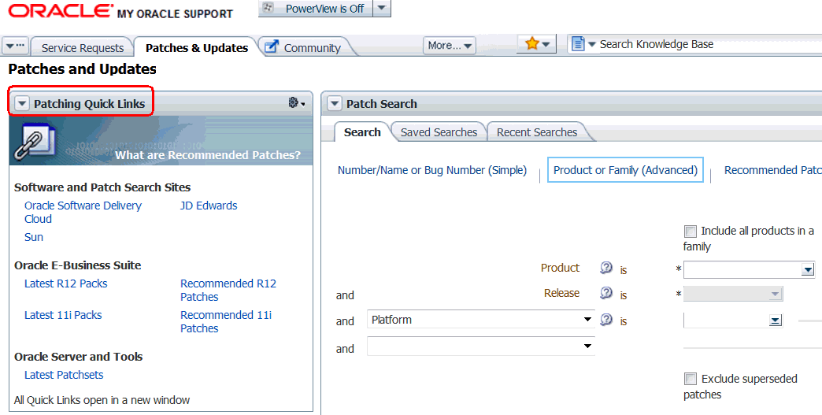Viewport: 822px width, 415px height.
Task: Toggle the PowerView is Off button
Action: (316, 9)
